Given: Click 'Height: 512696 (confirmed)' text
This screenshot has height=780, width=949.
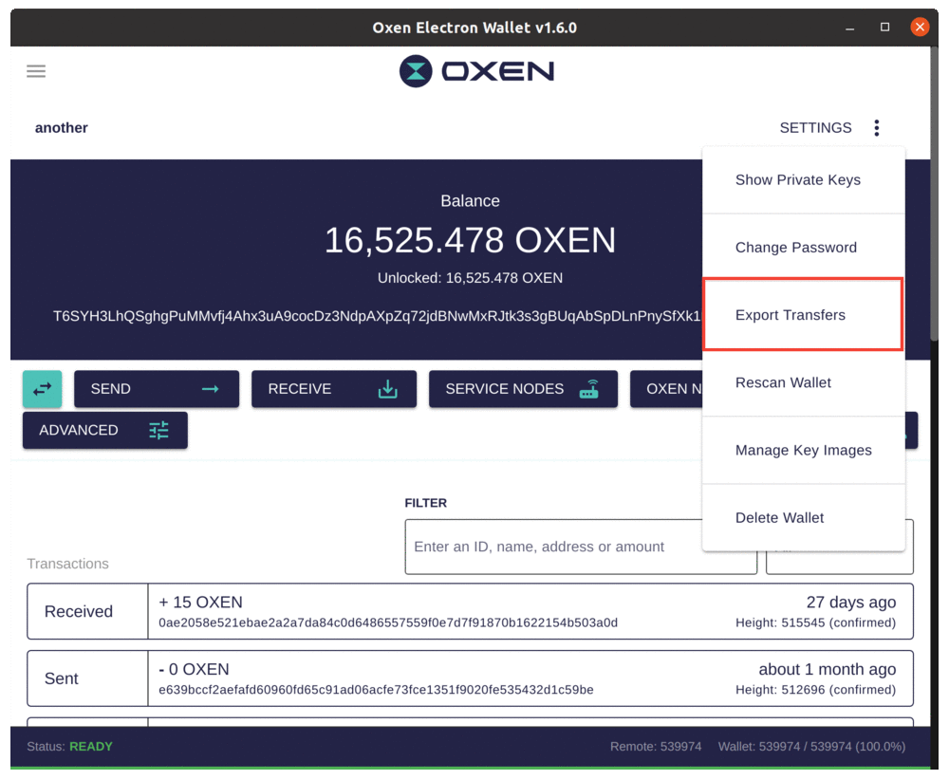Looking at the screenshot, I should (815, 690).
